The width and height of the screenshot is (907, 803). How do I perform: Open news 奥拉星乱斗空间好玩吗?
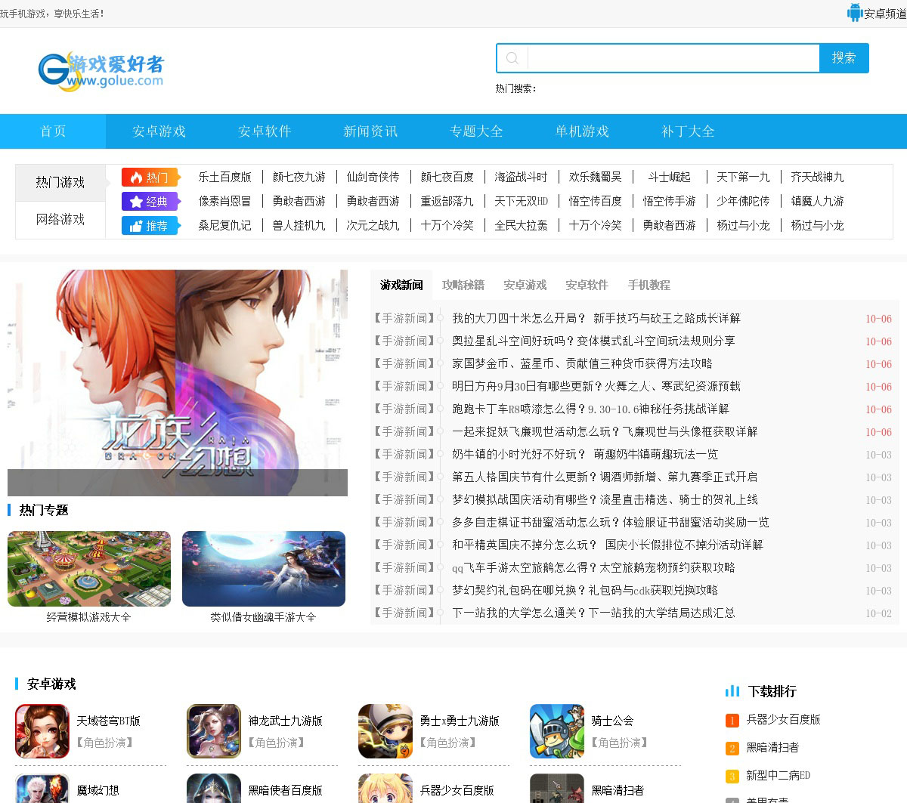coord(593,341)
